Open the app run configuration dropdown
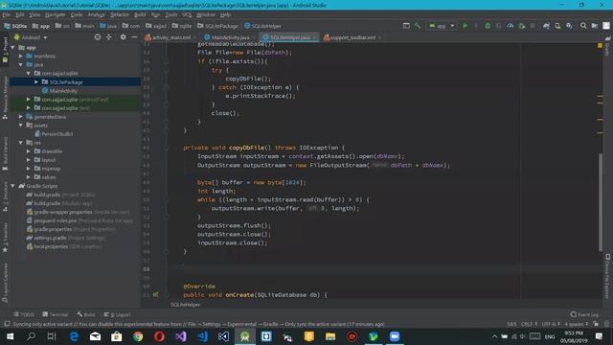The width and height of the screenshot is (613, 345). pos(442,26)
